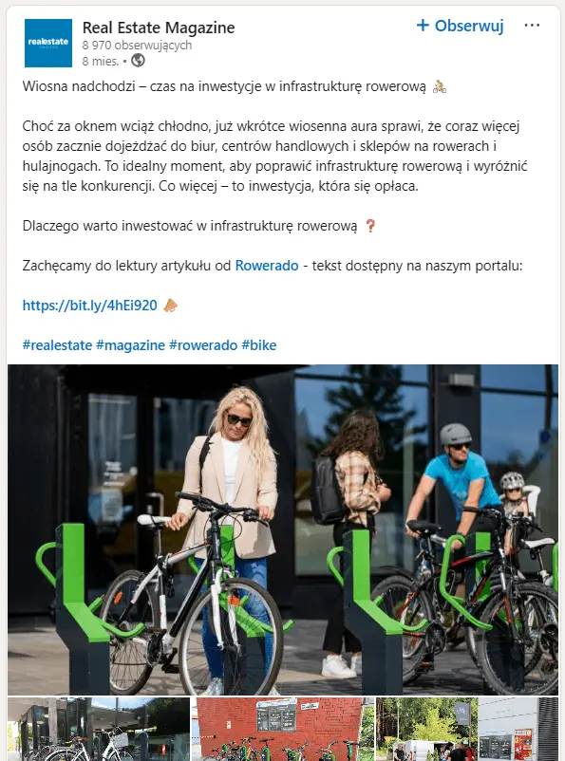Select the #rowerado hashtag

point(203,345)
